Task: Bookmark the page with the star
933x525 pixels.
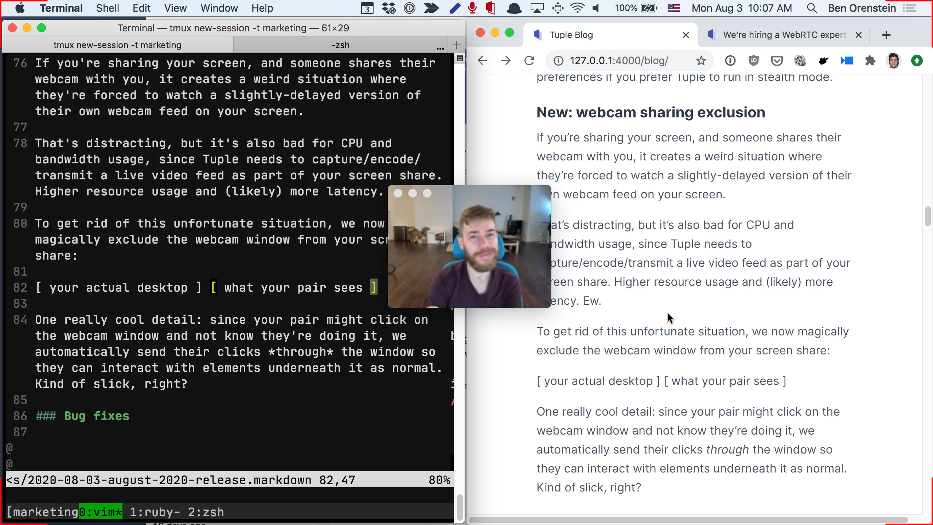Action: pyautogui.click(x=701, y=61)
